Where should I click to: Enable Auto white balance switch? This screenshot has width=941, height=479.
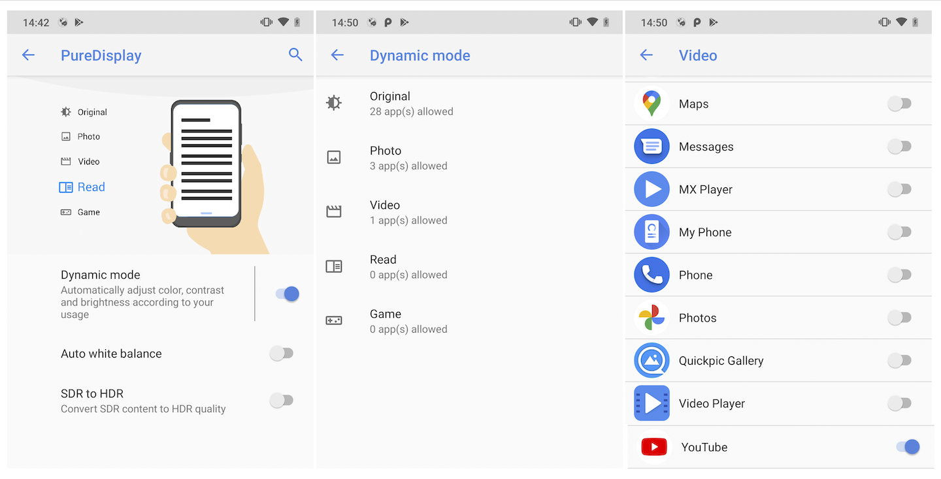coord(281,354)
